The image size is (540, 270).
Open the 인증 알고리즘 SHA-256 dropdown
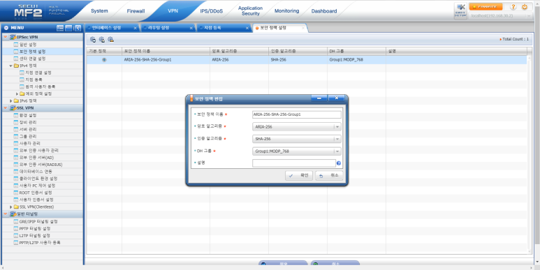296,140
